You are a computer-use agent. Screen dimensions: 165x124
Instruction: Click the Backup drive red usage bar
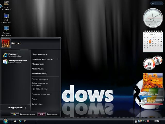[x=154, y=104]
